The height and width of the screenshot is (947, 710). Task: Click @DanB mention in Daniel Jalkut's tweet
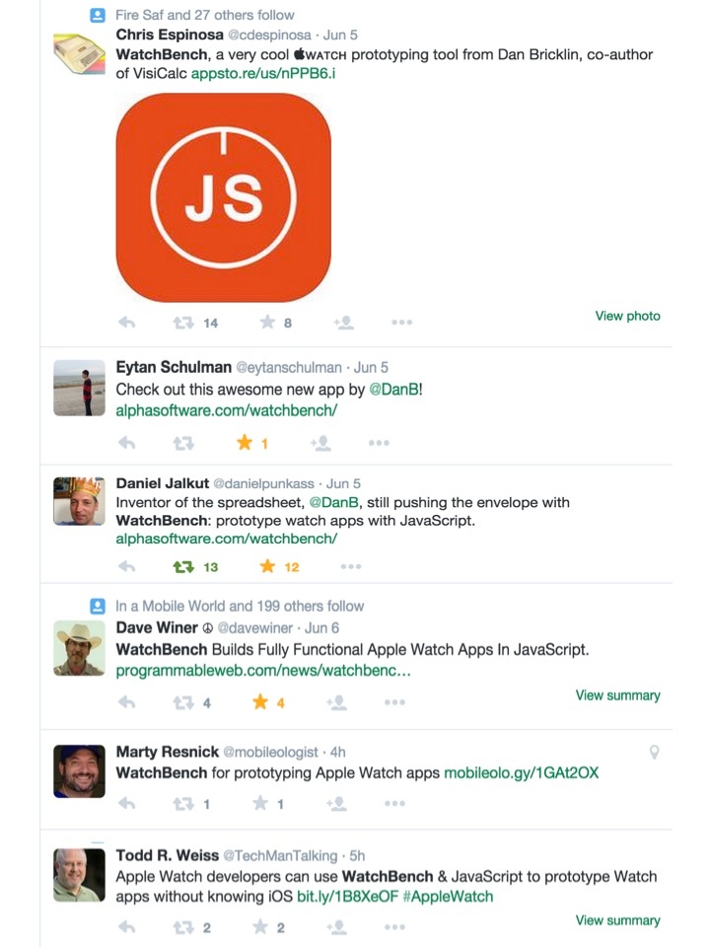pos(334,502)
